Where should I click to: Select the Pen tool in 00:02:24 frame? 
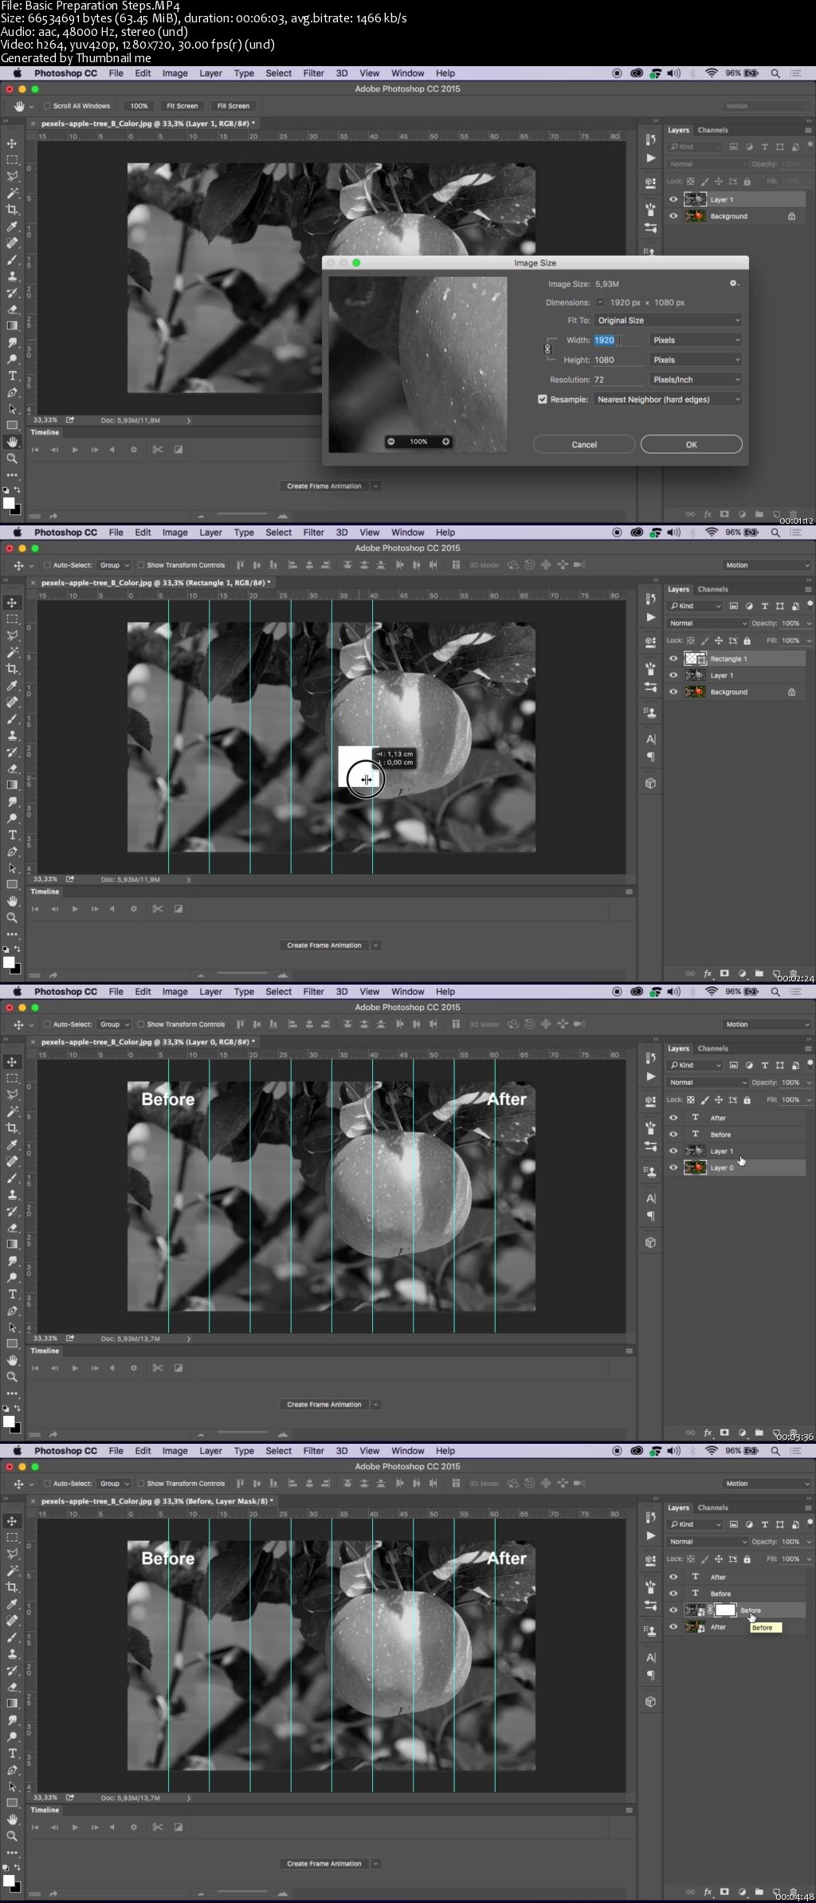click(x=12, y=851)
